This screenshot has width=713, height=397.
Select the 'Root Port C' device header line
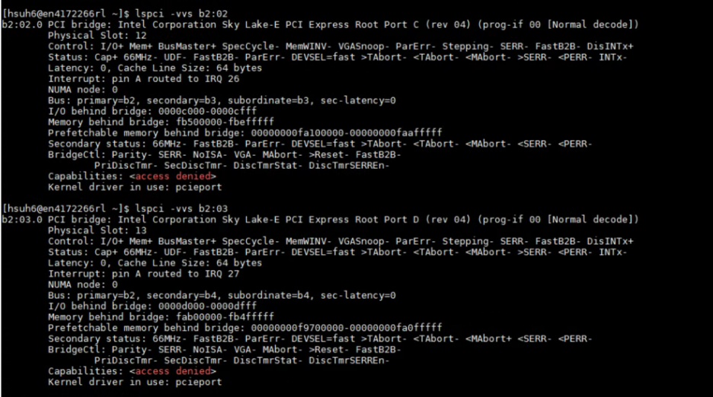(x=320, y=24)
